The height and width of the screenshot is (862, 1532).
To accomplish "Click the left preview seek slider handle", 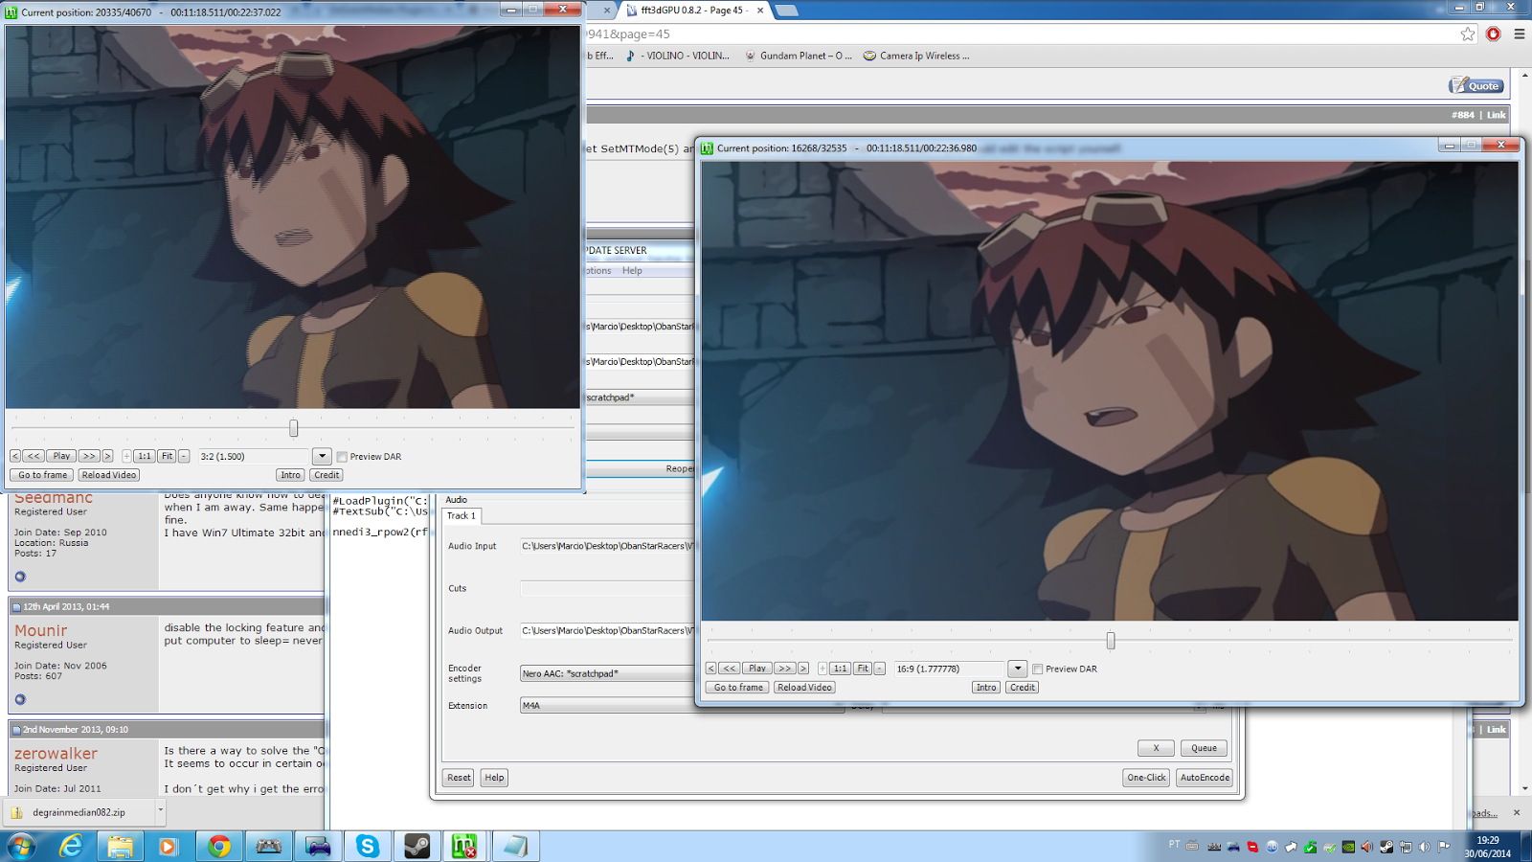I will tap(294, 428).
